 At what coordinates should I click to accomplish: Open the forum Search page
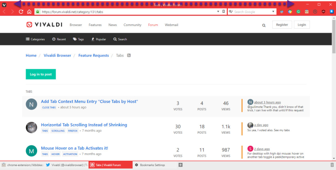point(120,39)
